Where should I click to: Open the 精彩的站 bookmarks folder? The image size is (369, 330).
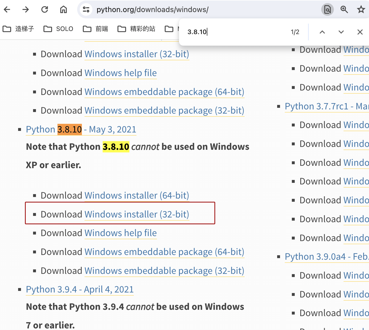coord(136,29)
